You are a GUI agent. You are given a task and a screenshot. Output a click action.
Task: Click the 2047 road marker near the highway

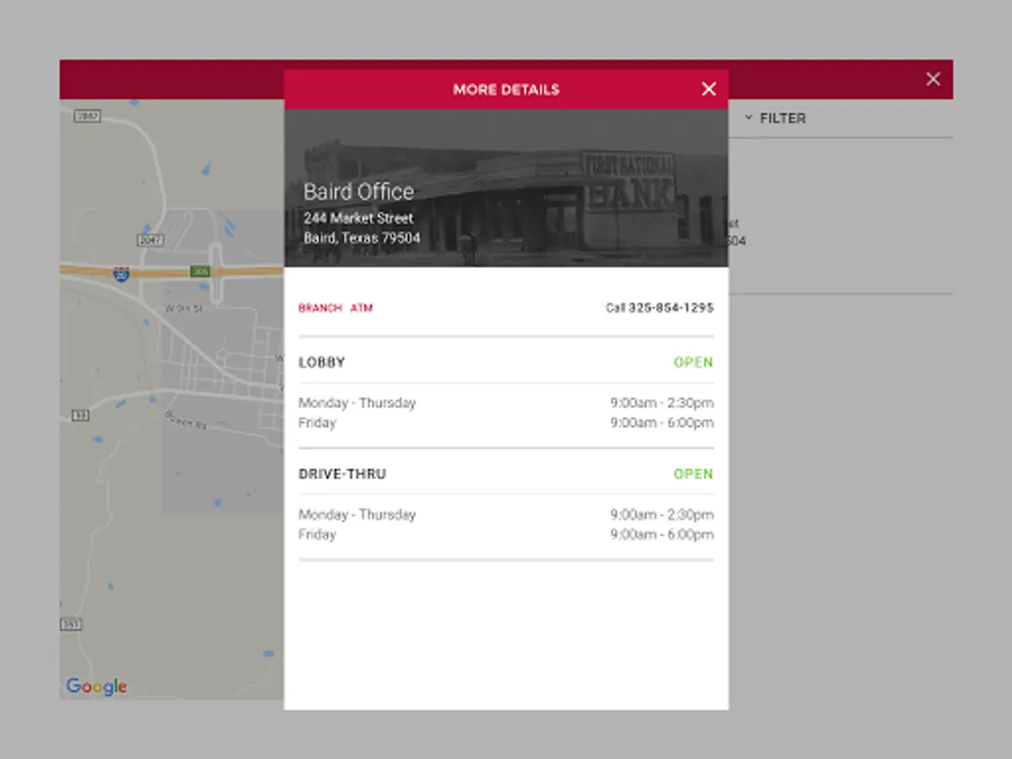(150, 241)
